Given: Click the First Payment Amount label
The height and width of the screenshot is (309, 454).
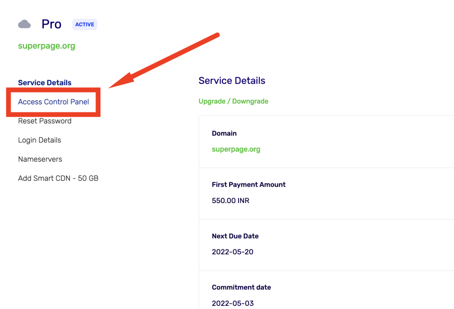Looking at the screenshot, I should (x=249, y=184).
